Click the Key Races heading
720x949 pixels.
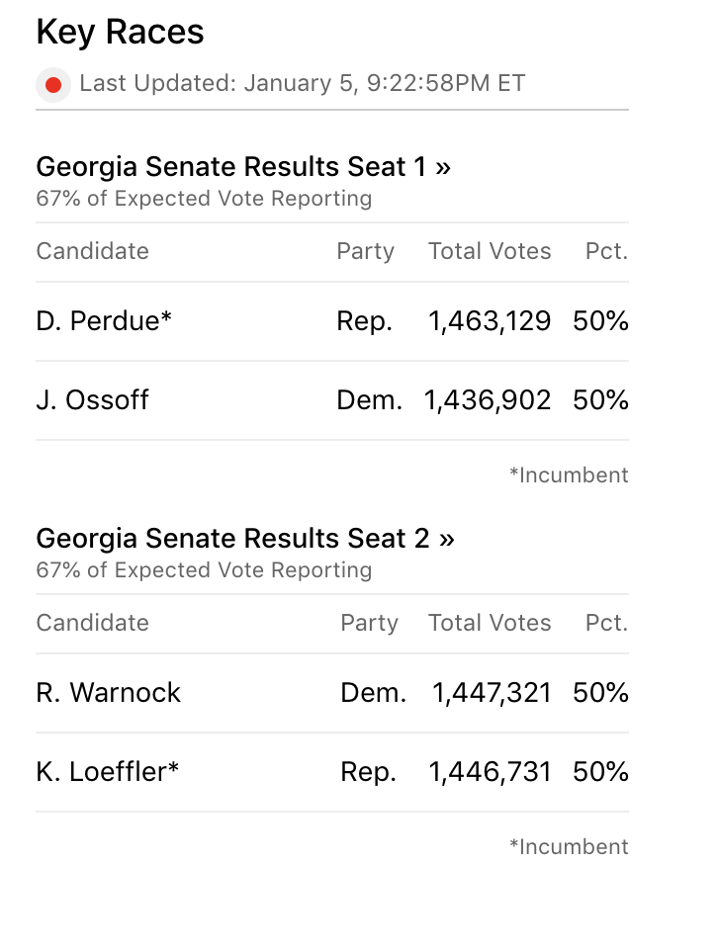pyautogui.click(x=120, y=33)
